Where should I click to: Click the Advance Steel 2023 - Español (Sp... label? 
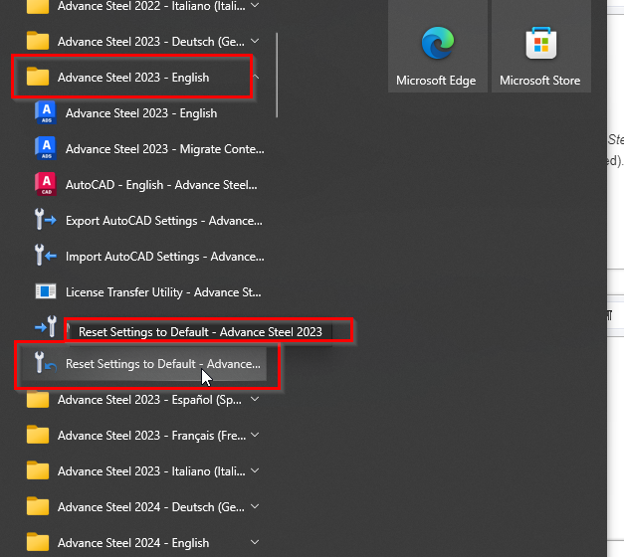(149, 400)
